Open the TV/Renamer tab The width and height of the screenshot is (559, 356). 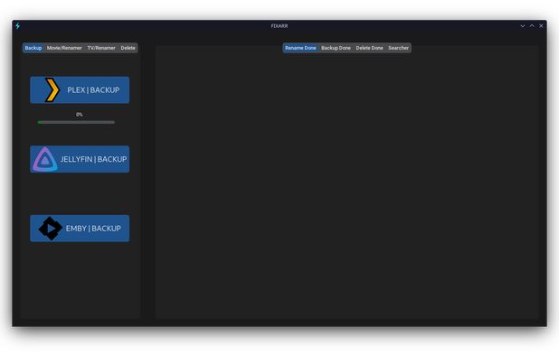coord(101,48)
